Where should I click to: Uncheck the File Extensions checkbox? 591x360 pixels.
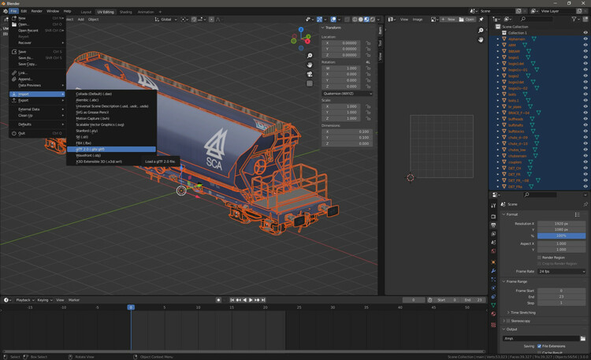click(x=539, y=346)
